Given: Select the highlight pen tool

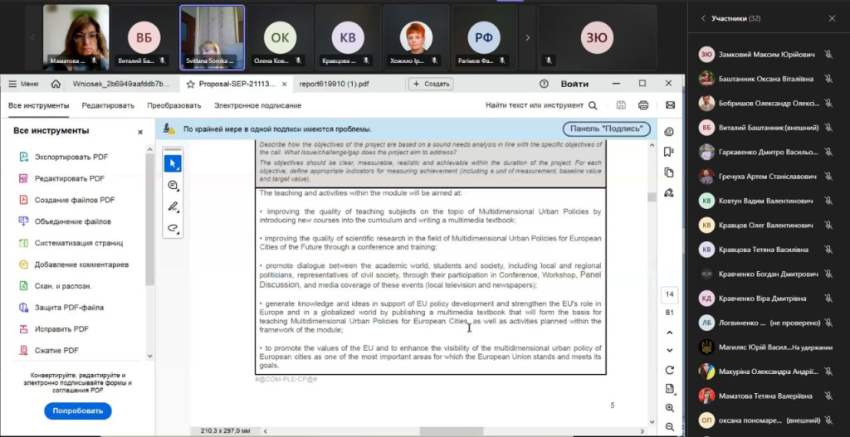Looking at the screenshot, I should pyautogui.click(x=173, y=206).
